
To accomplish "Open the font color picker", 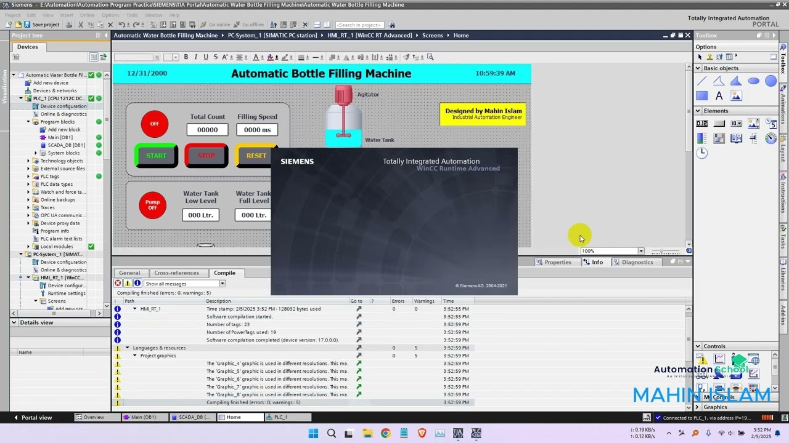I will click(257, 57).
